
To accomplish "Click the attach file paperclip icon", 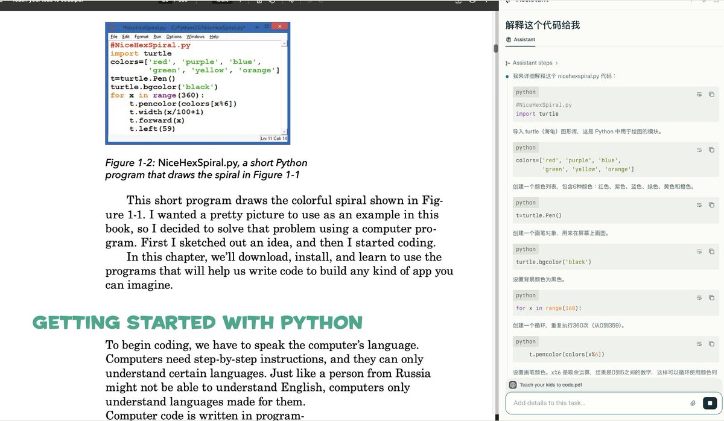I will click(x=693, y=403).
